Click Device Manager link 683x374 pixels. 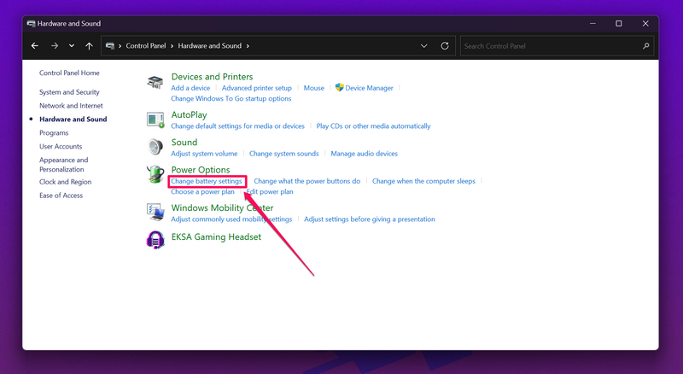369,88
